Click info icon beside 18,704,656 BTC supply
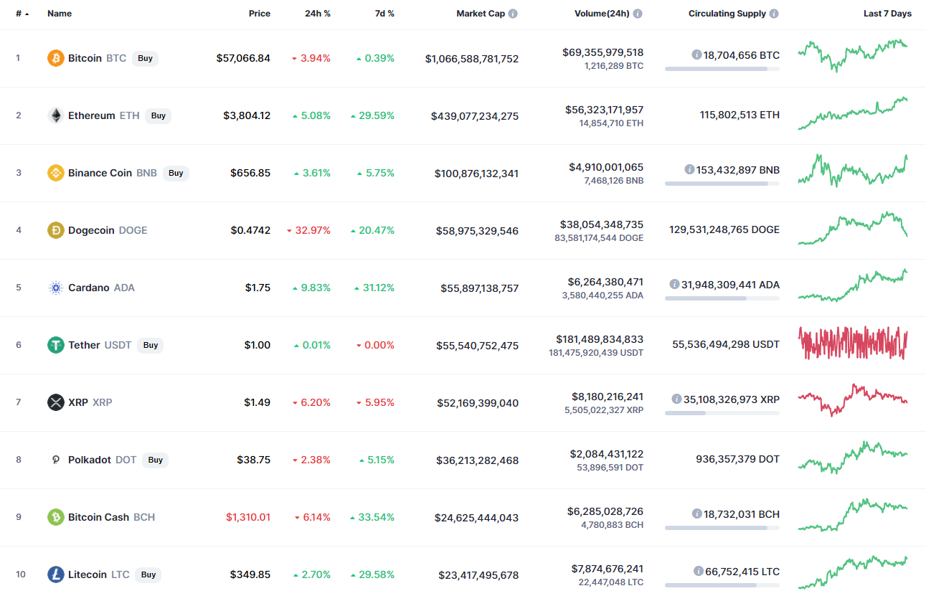This screenshot has width=926, height=596. pos(696,55)
